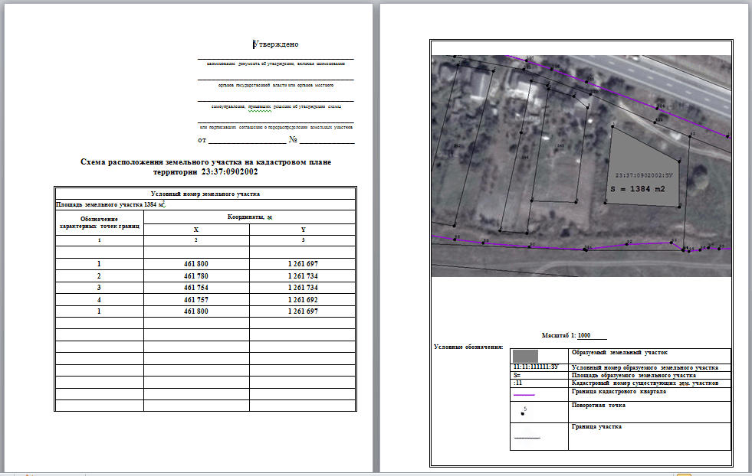Click the Y value in the point 2 row
752x476 pixels.
pos(303,275)
